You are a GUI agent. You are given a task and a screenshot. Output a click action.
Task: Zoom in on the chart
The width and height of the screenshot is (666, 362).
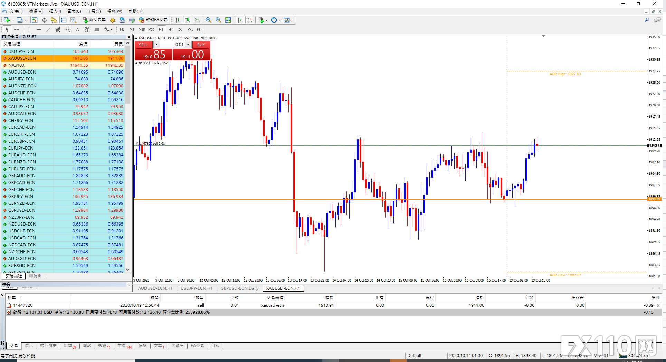pyautogui.click(x=209, y=20)
